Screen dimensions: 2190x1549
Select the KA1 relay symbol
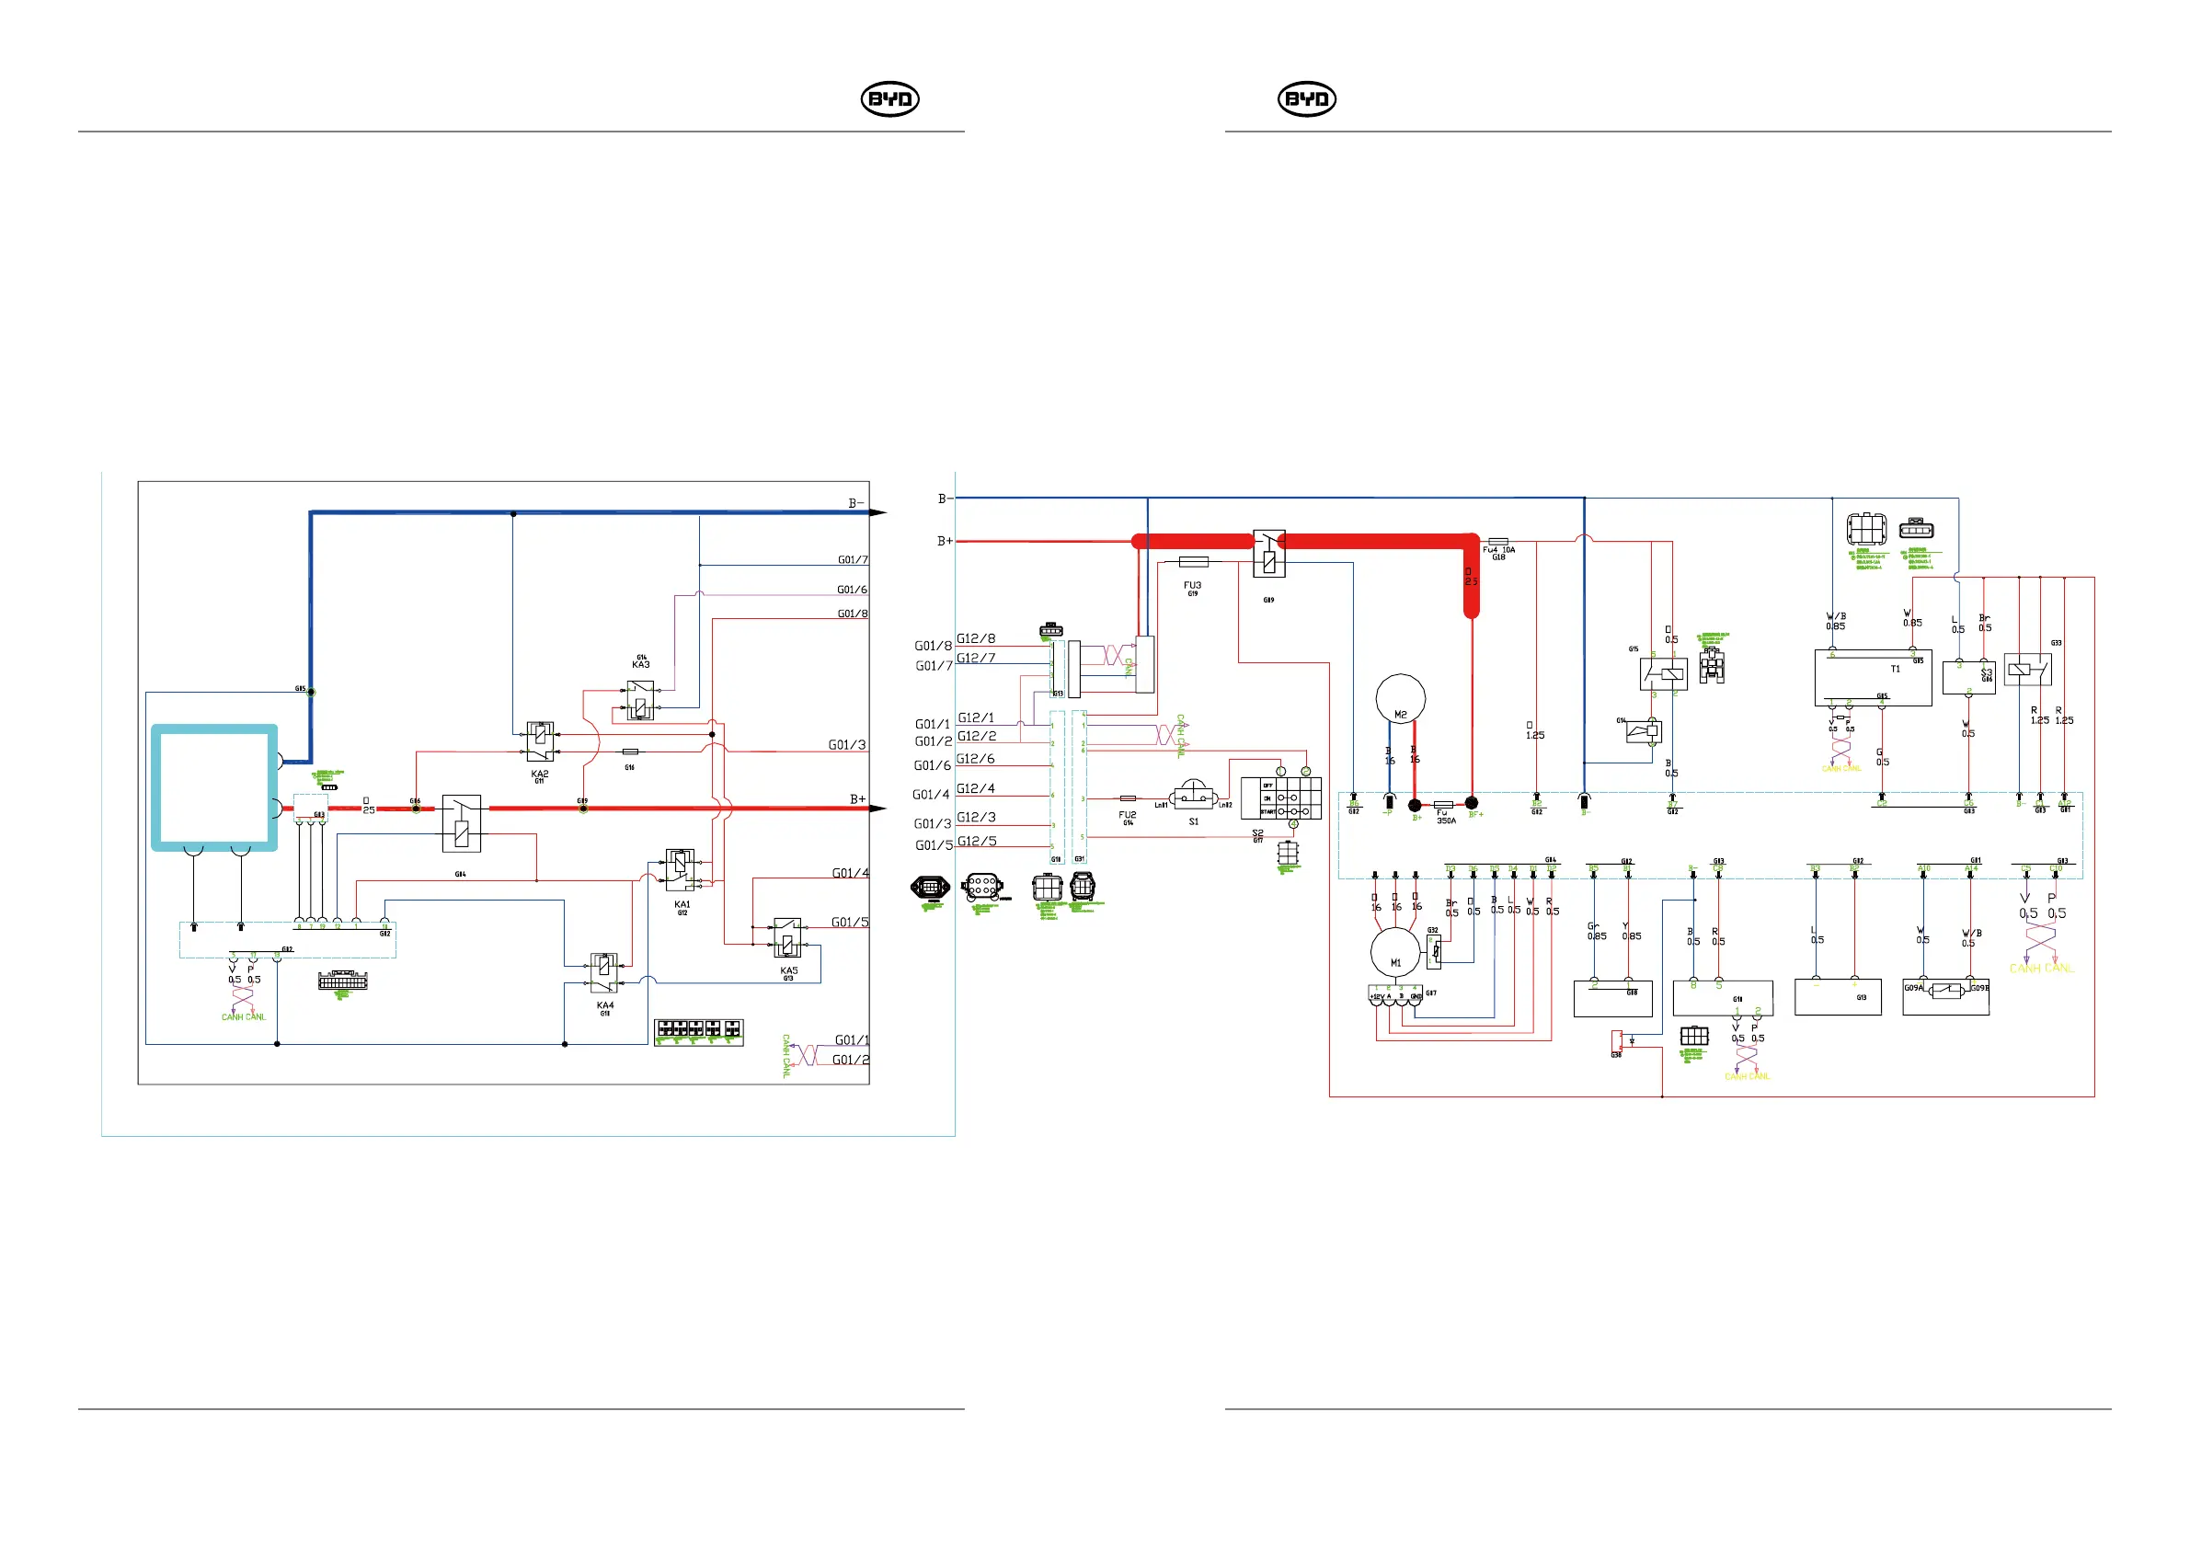click(679, 870)
